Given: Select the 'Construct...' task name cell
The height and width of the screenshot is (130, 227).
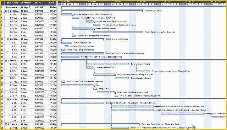Looking at the screenshot, I should (12, 7).
